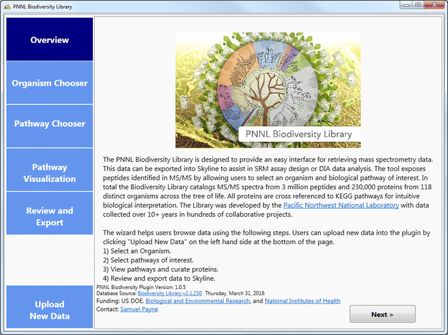Image resolution: width=448 pixels, height=335 pixels.
Task: Click the 'Funding: US DOE,' label
Action: [x=120, y=301]
